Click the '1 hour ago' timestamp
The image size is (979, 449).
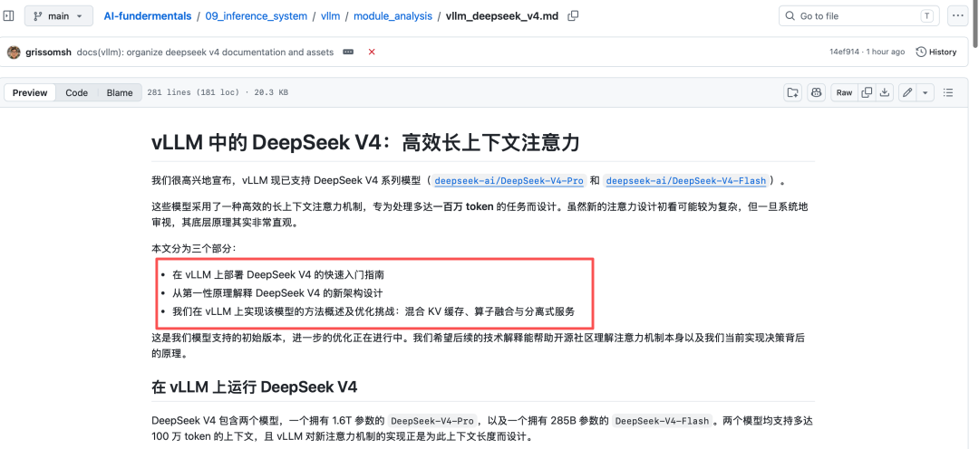885,52
